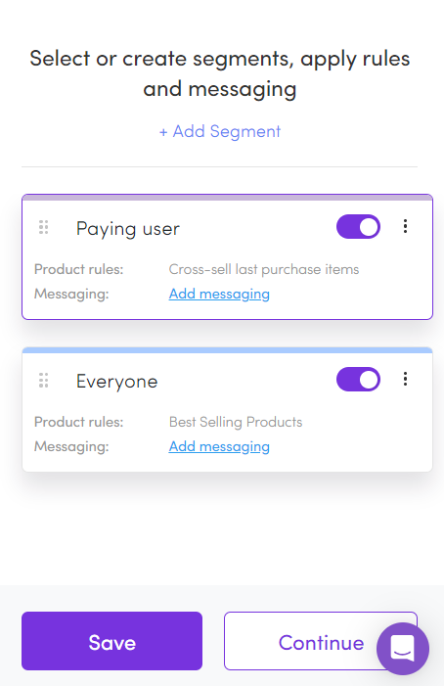Select the Everyone segment title

click(116, 382)
